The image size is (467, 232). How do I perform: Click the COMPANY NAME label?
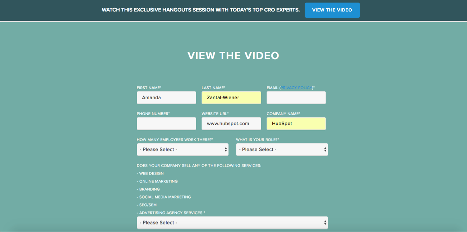click(x=283, y=114)
